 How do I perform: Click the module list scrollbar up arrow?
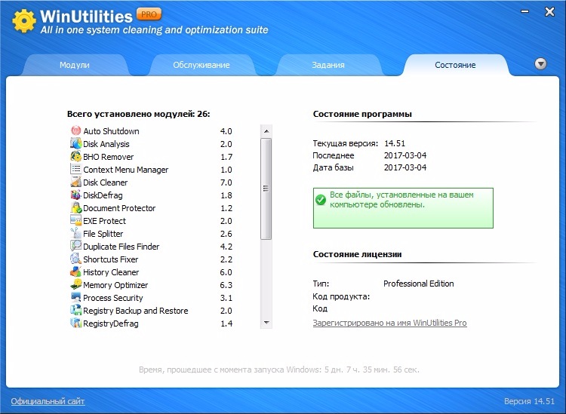pos(266,131)
